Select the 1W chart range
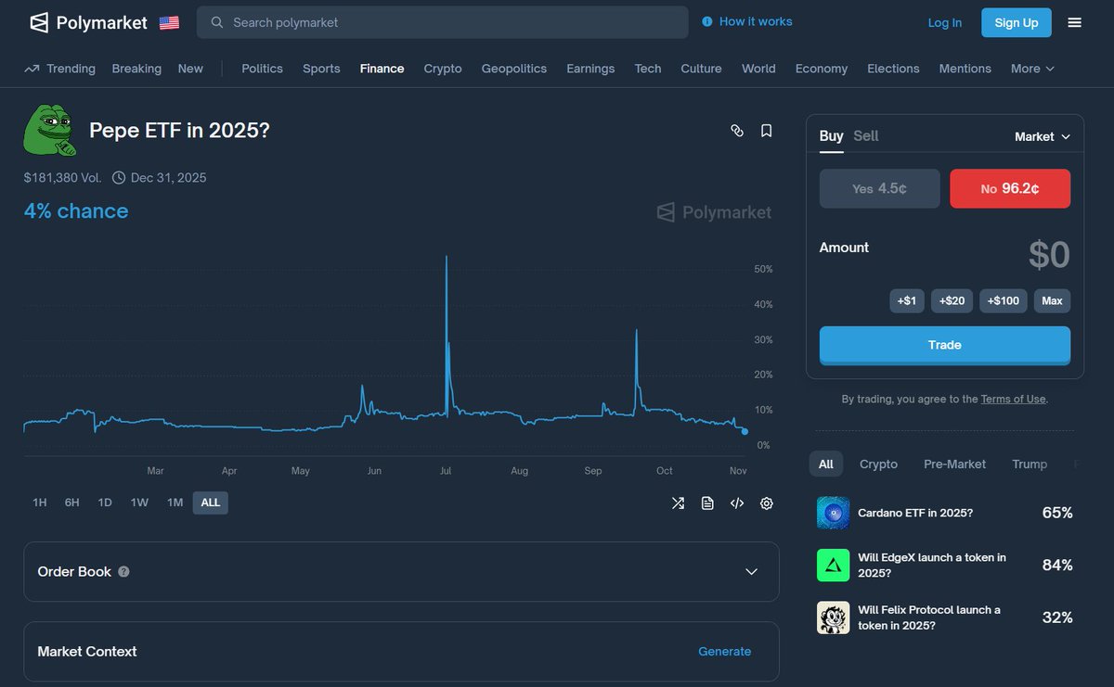Screen dimensions: 1114x687 (x=139, y=503)
